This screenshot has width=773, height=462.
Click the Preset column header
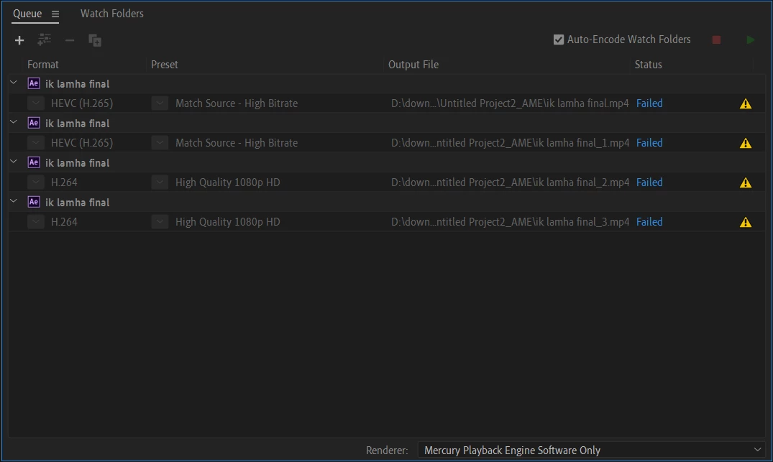pos(164,65)
